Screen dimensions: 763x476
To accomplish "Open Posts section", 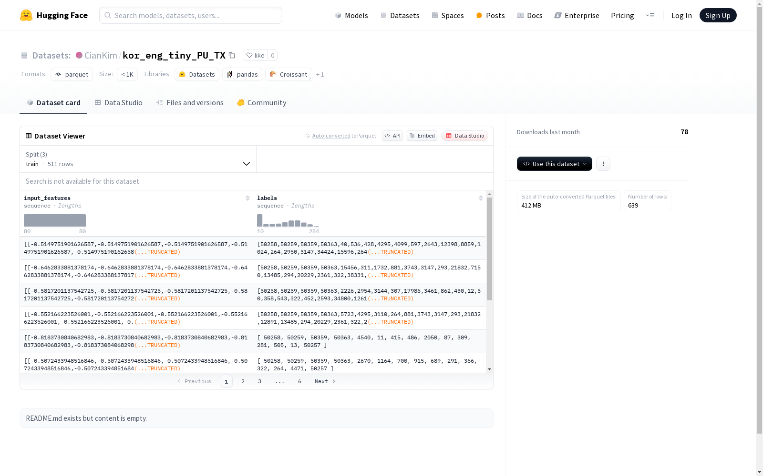I will (490, 15).
